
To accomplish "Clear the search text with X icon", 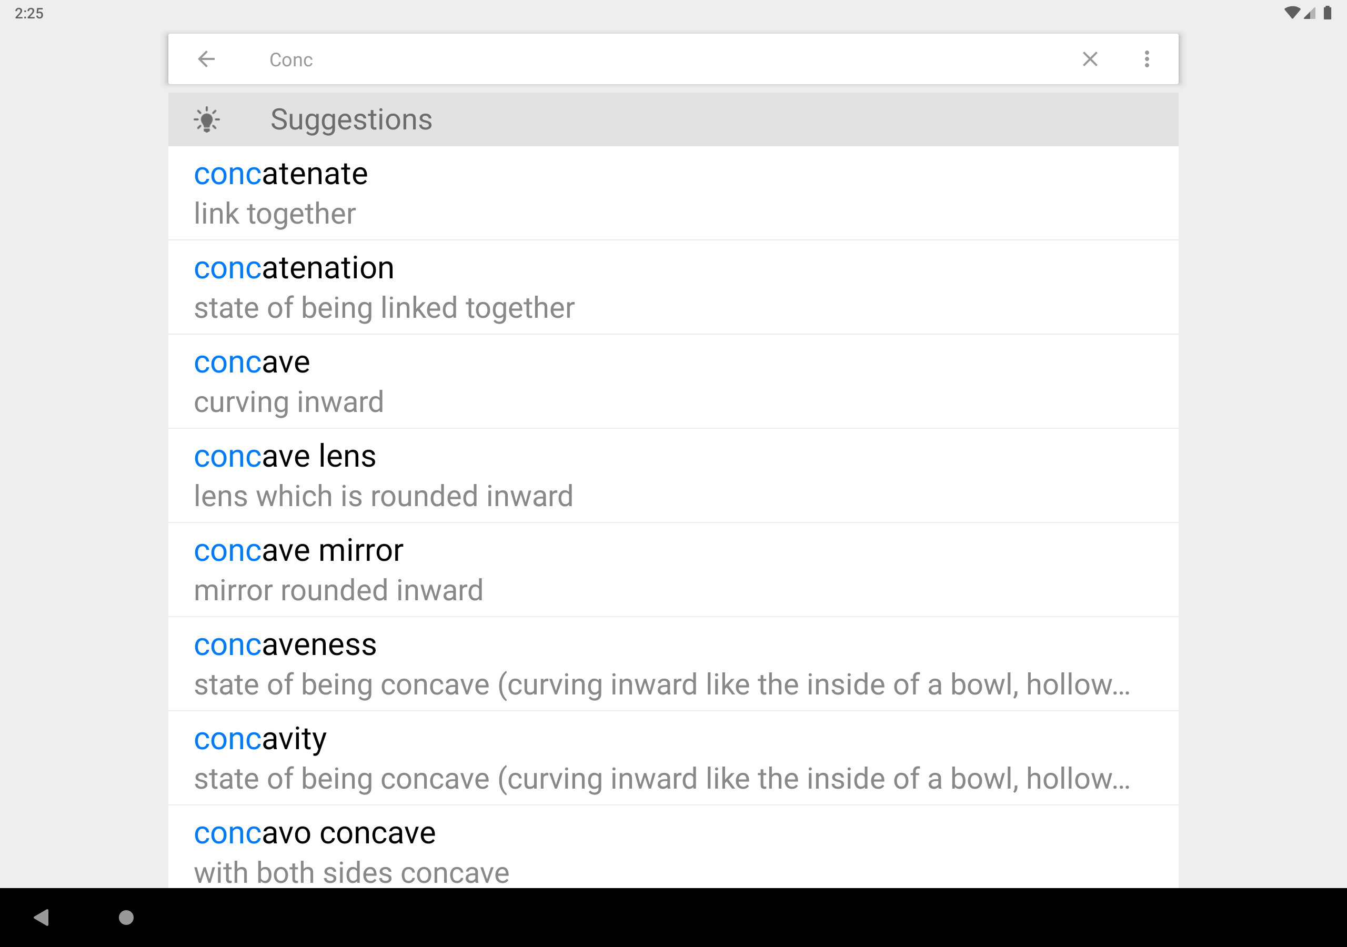I will pyautogui.click(x=1090, y=59).
